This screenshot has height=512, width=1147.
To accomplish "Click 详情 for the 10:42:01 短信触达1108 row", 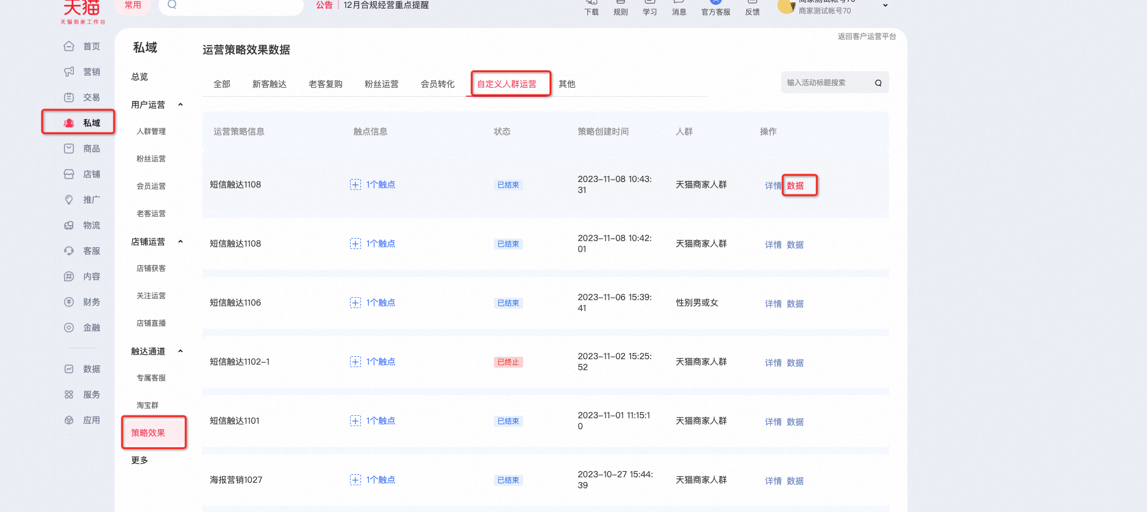I will point(773,245).
